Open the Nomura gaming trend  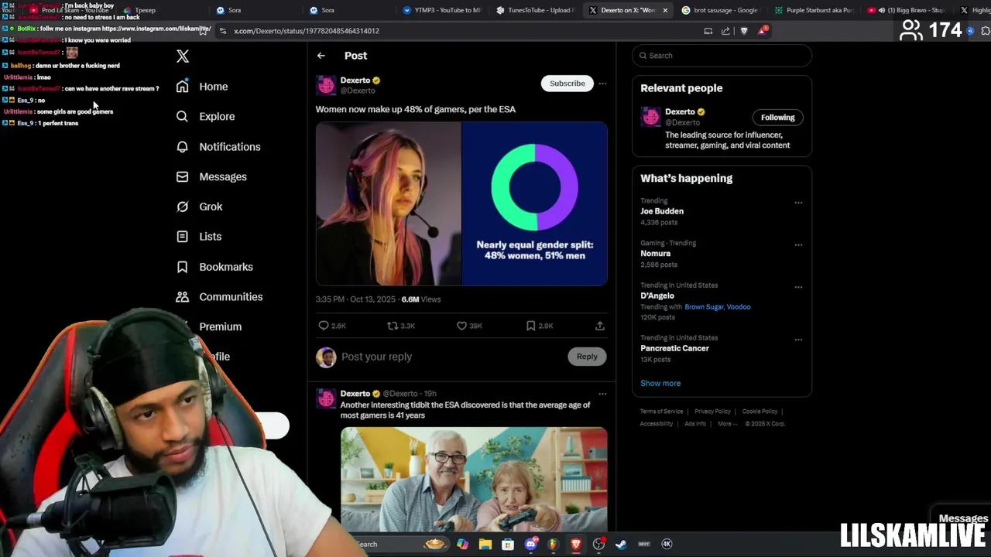pyautogui.click(x=655, y=254)
